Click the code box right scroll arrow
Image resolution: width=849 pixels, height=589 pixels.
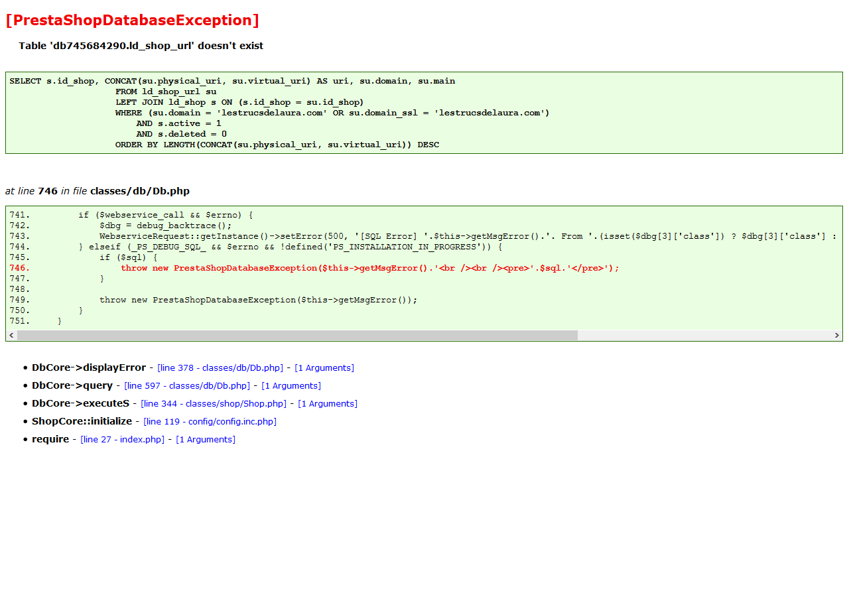coord(837,336)
